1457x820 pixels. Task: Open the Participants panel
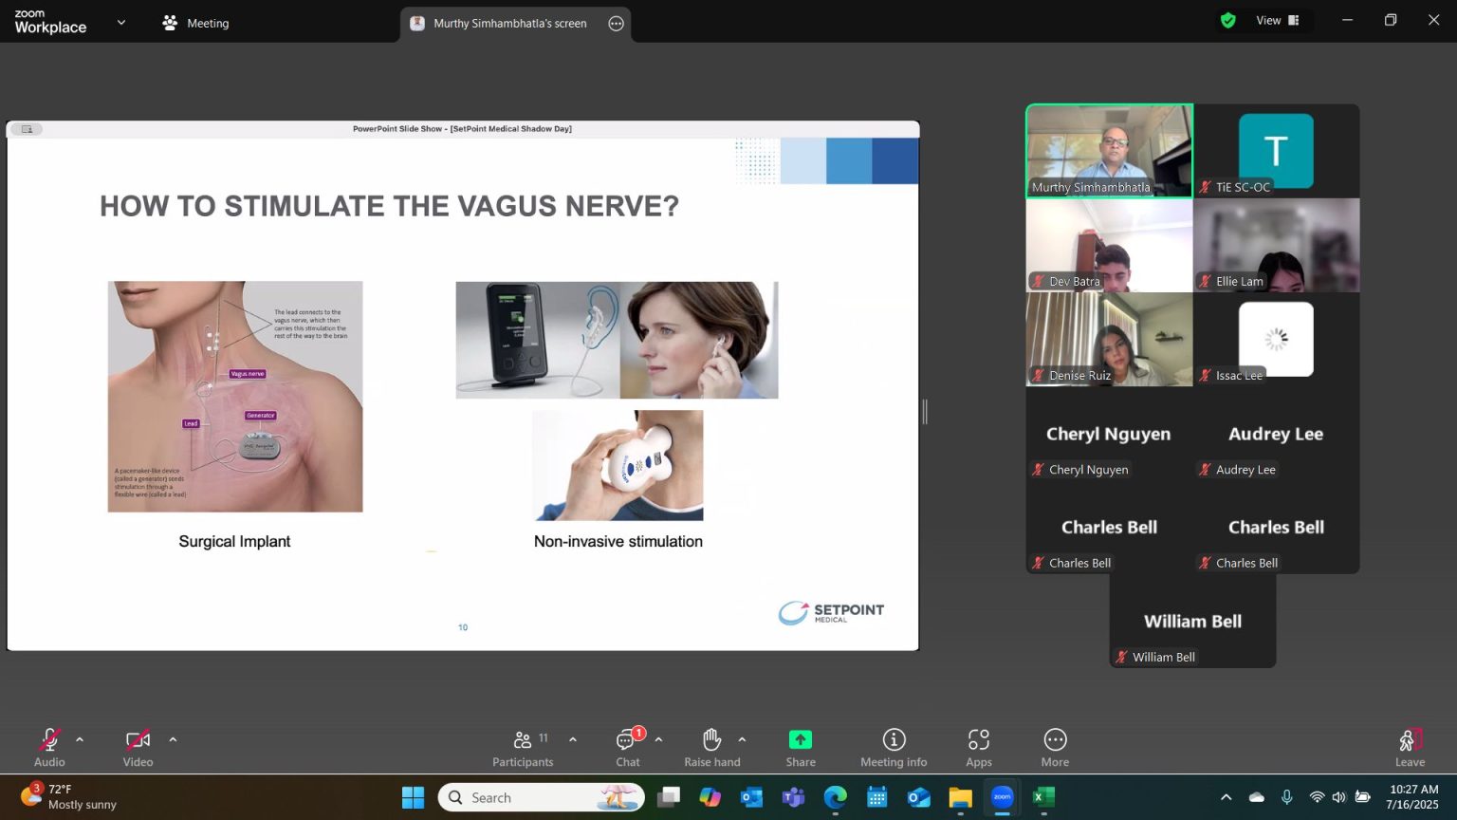pos(523,747)
